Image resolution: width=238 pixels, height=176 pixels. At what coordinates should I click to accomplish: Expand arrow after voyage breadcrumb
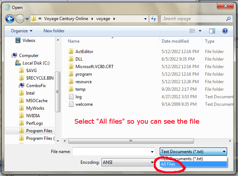pyautogui.click(x=114, y=19)
